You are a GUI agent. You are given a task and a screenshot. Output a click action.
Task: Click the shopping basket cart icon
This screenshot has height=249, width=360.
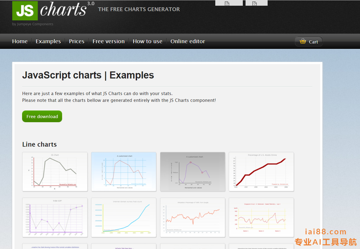coord(303,41)
